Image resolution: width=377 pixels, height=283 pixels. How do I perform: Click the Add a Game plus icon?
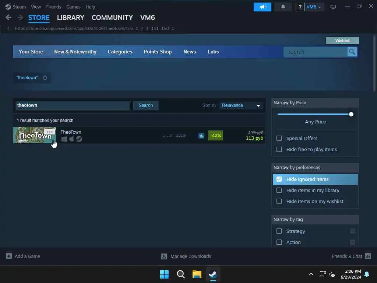9,256
